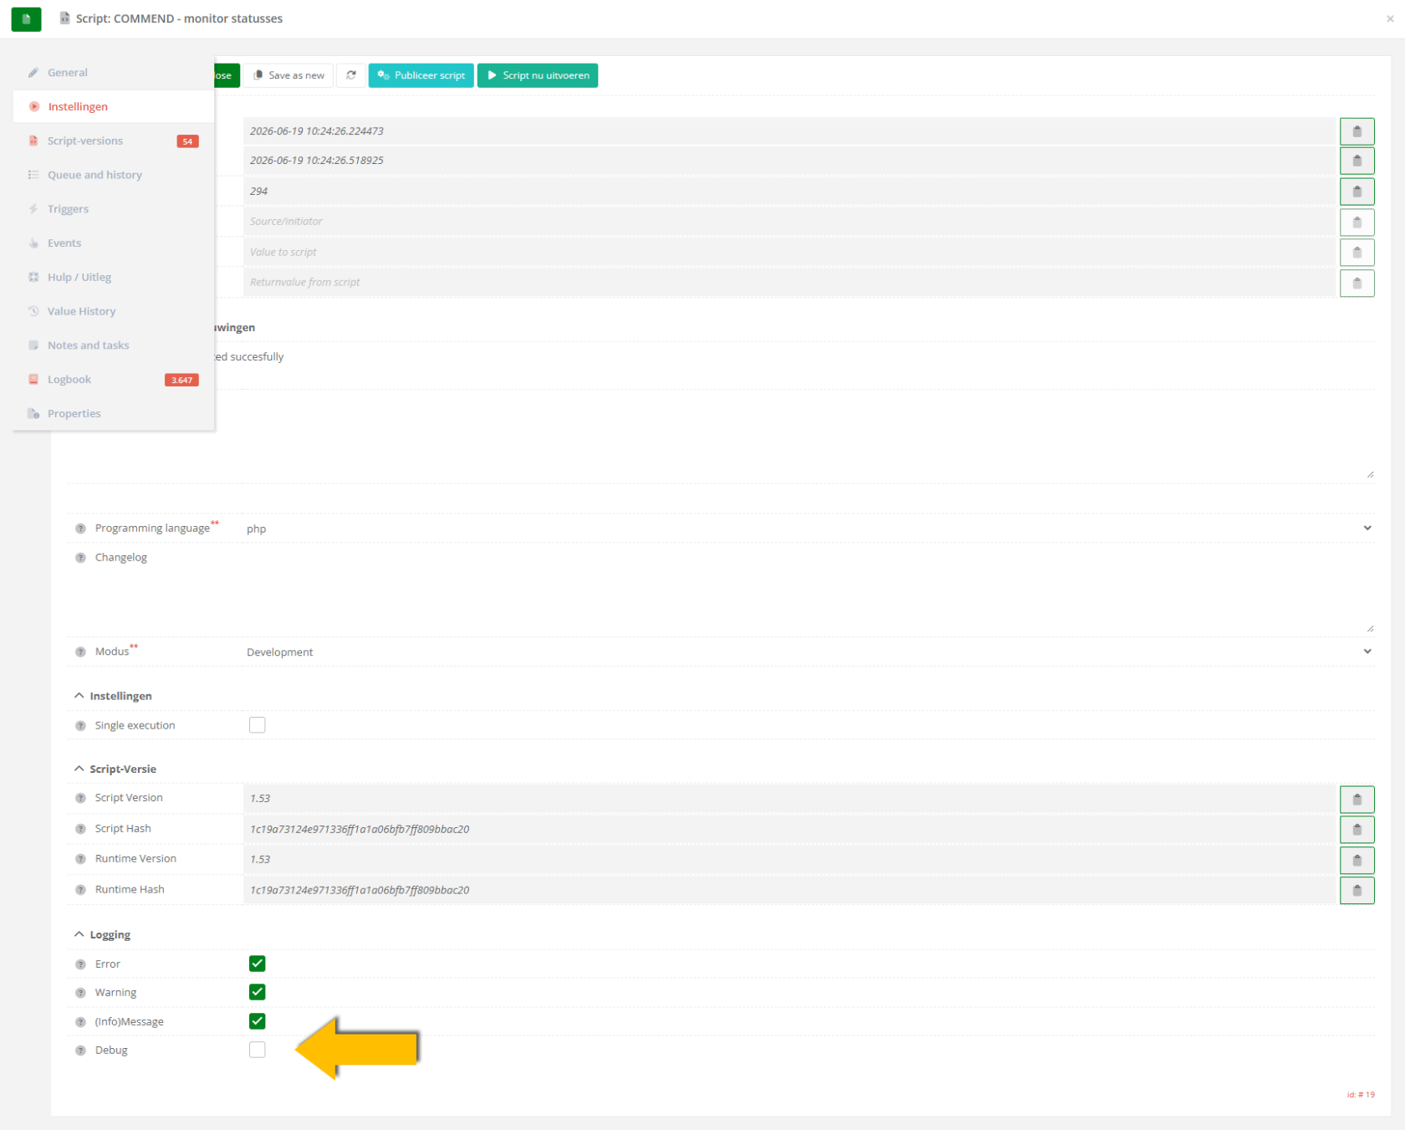
Task: Click the help icon beside Changelog
Action: coord(80,558)
